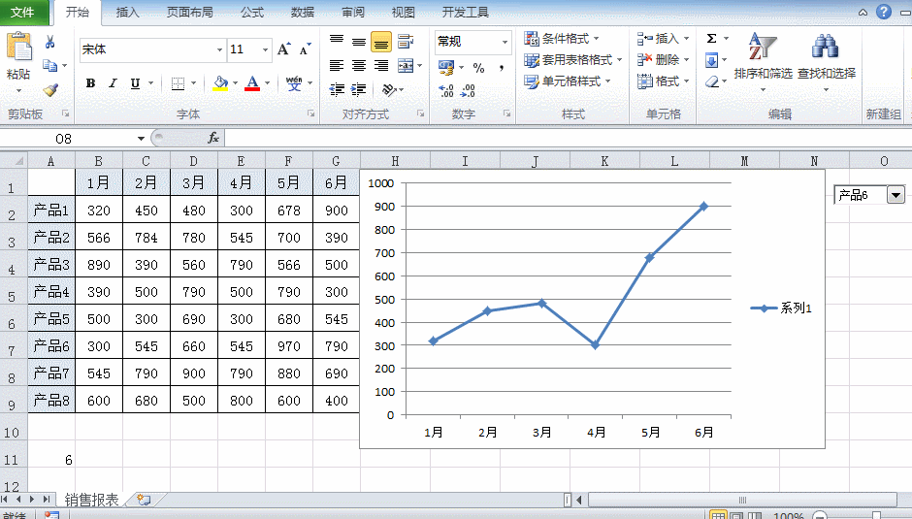Screen dimensions: 912x519
Task: Center cell text horizontally
Action: point(359,65)
